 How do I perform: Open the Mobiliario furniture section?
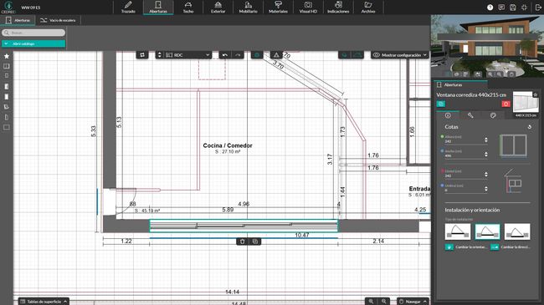pyautogui.click(x=248, y=8)
